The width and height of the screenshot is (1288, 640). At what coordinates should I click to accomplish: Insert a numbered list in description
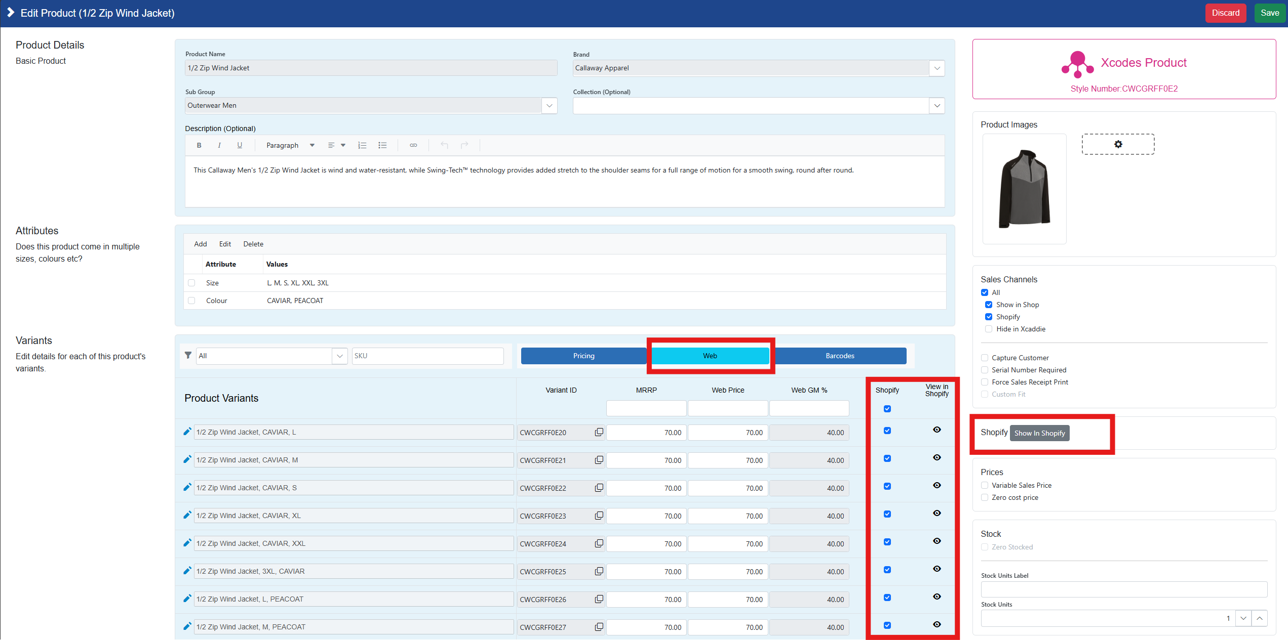coord(362,145)
